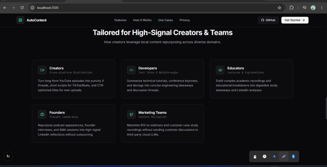This screenshot has height=167, width=327.
Task: Click the white circular A icon in tray
Action: pyautogui.click(x=265, y=156)
